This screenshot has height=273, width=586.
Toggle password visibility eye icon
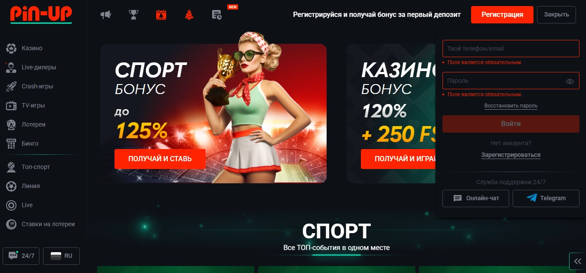(x=570, y=81)
